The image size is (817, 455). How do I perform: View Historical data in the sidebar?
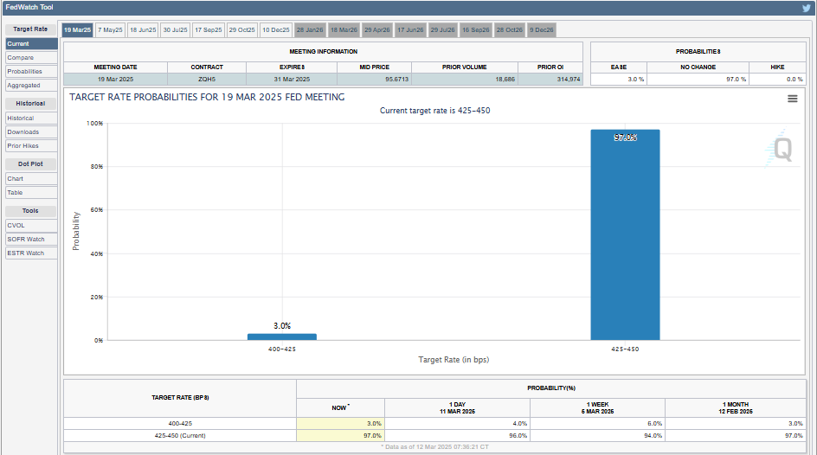[x=21, y=119]
